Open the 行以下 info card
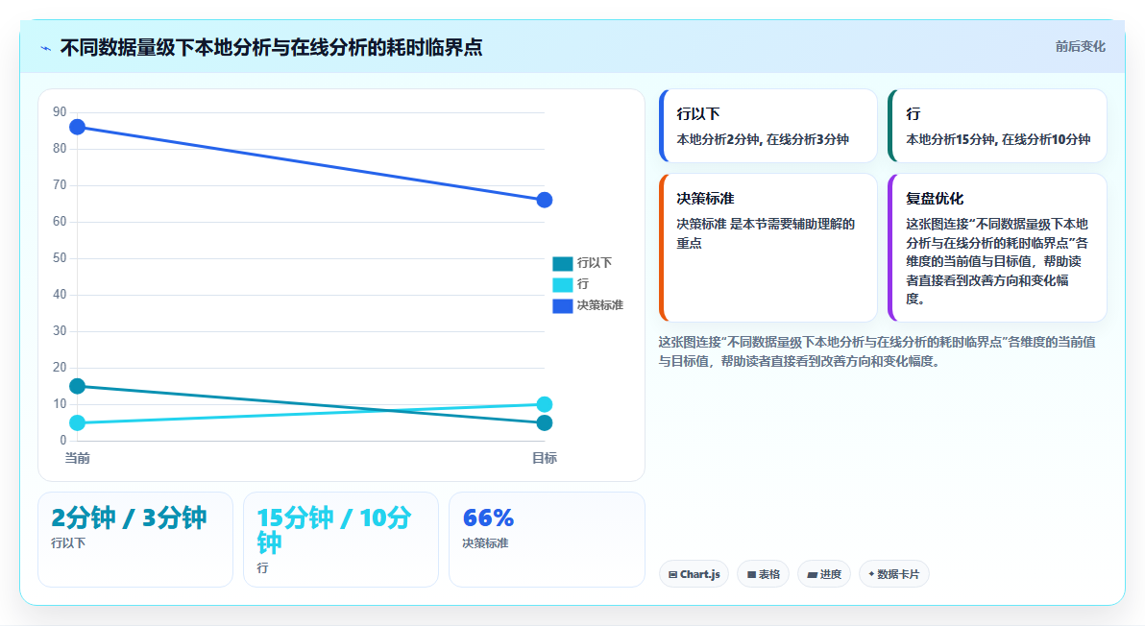Screen dimensions: 1145x626 [x=768, y=126]
